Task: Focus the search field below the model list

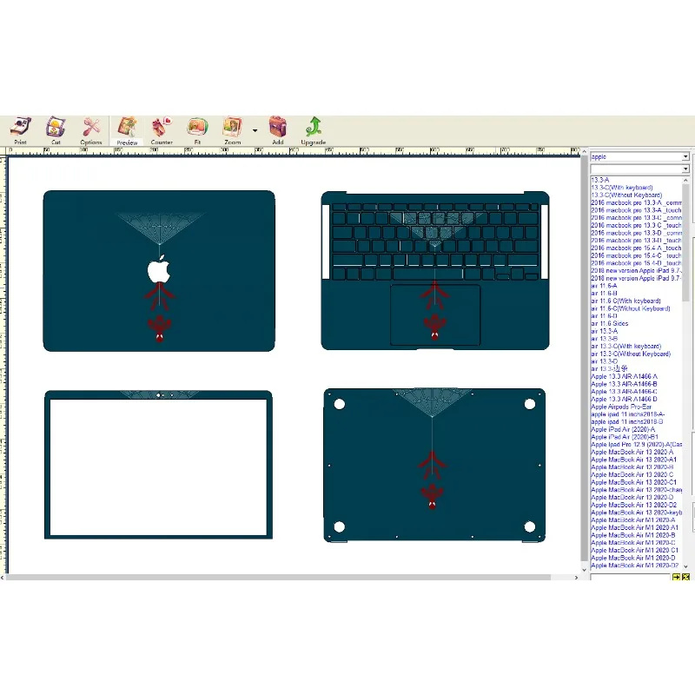Action: pyautogui.click(x=630, y=577)
